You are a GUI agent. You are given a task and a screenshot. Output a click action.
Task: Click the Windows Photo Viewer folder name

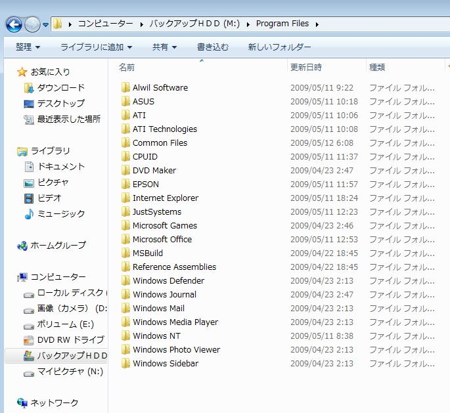(x=176, y=349)
